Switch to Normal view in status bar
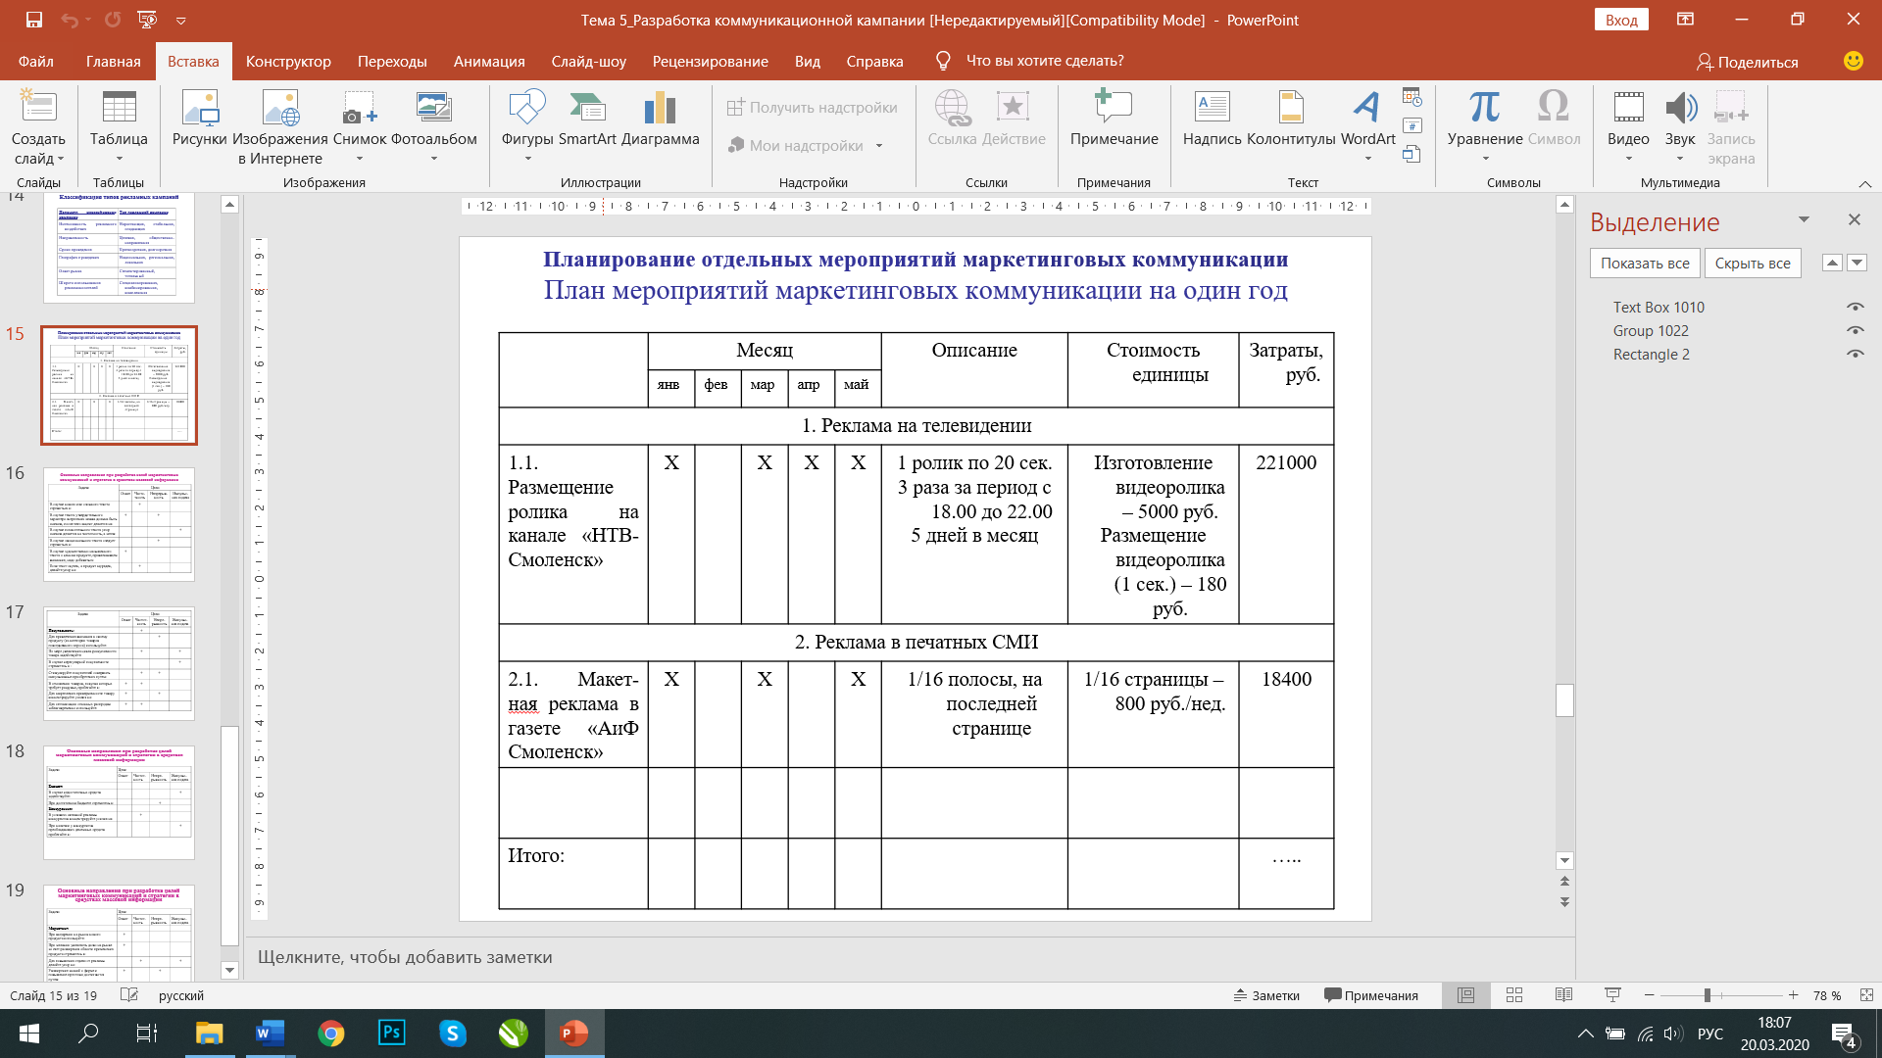Screen dimensions: 1882x1058 1465,995
